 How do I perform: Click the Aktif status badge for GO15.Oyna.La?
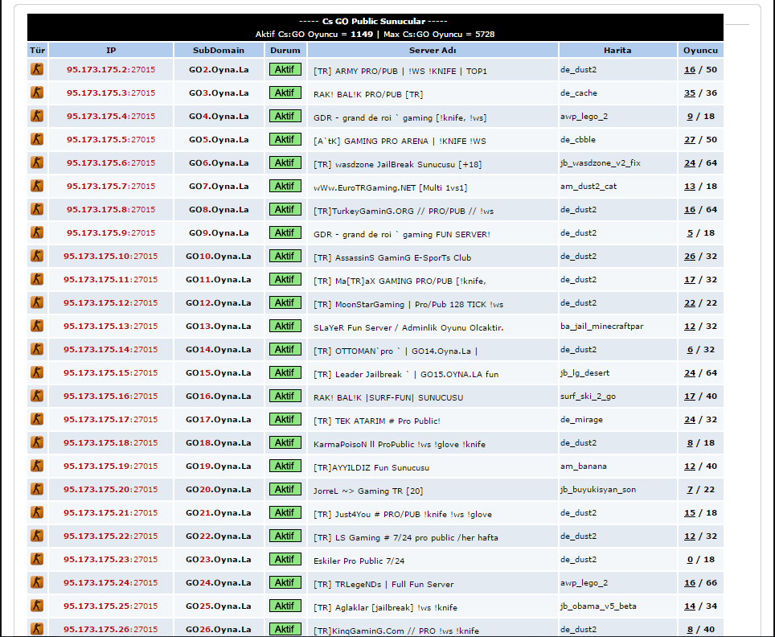coord(285,372)
